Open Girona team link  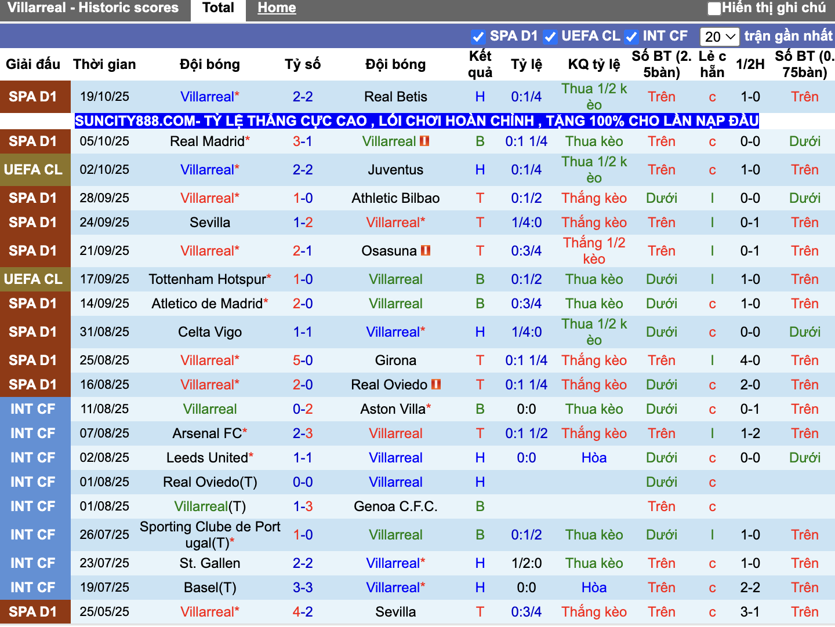(395, 360)
